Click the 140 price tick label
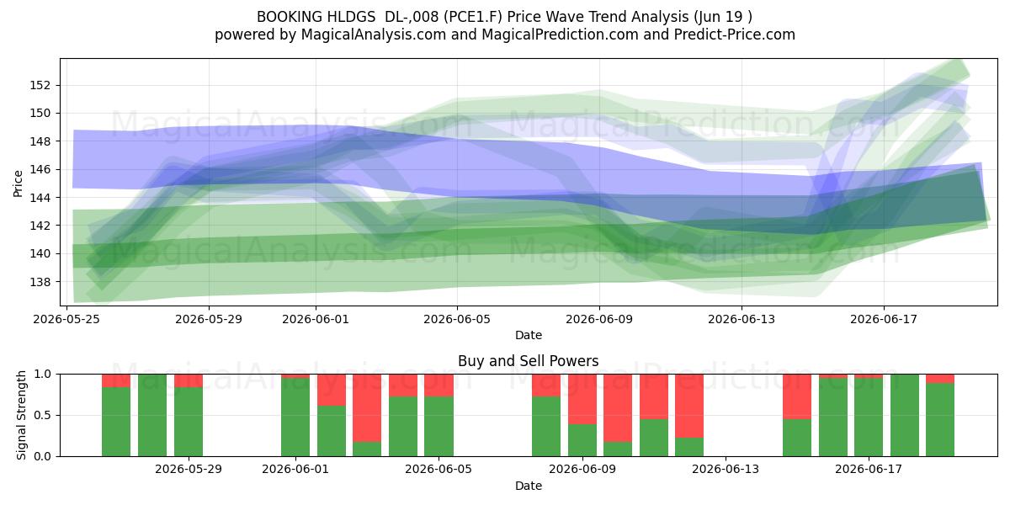Viewport: 1010px width, 505px height. 41,253
